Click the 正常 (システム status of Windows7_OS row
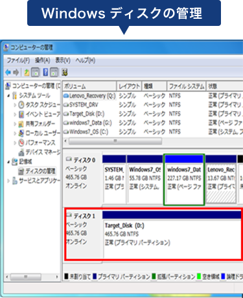Viewport: 243px width, 298px height. [x=226, y=132]
